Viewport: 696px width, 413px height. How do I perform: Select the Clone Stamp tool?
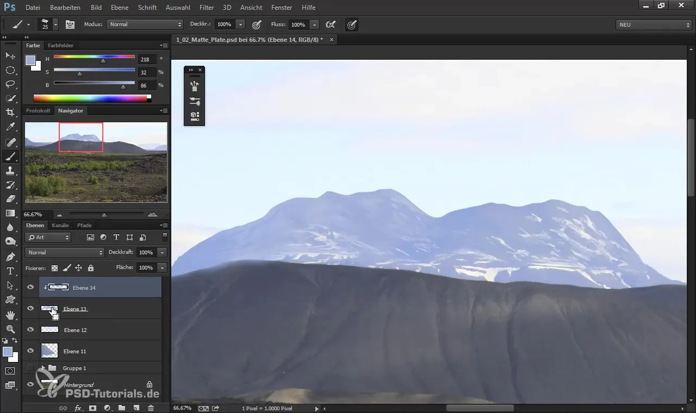10,171
